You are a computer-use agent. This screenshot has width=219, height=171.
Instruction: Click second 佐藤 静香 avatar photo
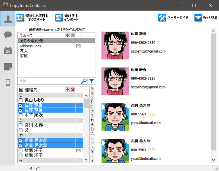pyautogui.click(x=115, y=81)
